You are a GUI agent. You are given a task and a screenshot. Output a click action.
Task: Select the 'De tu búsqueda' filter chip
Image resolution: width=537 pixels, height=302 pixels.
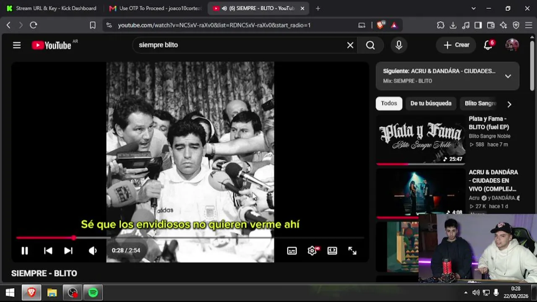(x=431, y=103)
